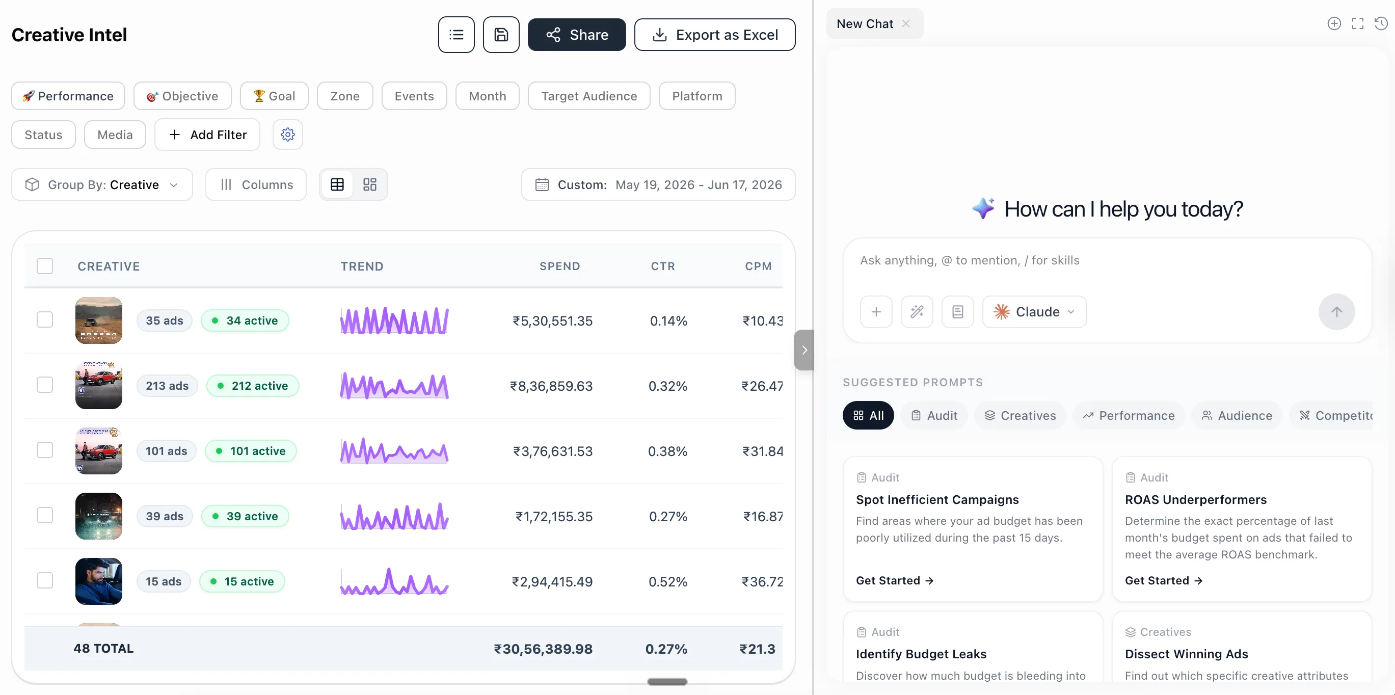The width and height of the screenshot is (1395, 695).
Task: Click the 101 ads count badge
Action: click(166, 451)
